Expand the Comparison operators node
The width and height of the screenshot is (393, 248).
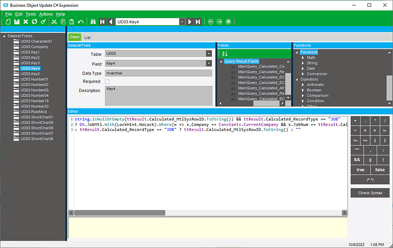pos(303,96)
